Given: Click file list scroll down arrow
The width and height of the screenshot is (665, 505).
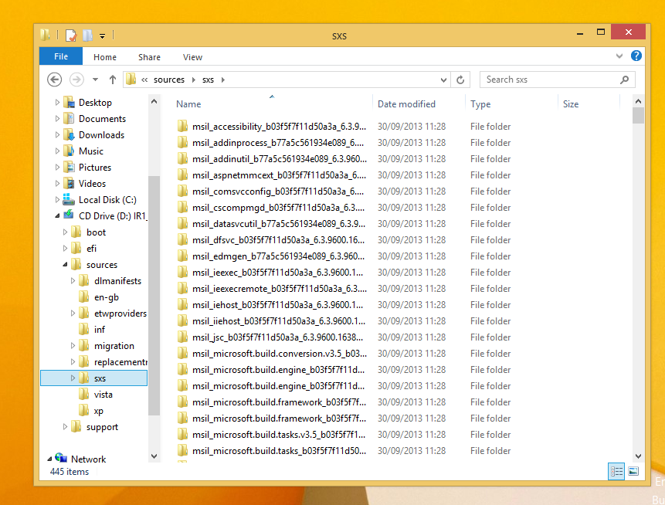Looking at the screenshot, I should click(638, 456).
